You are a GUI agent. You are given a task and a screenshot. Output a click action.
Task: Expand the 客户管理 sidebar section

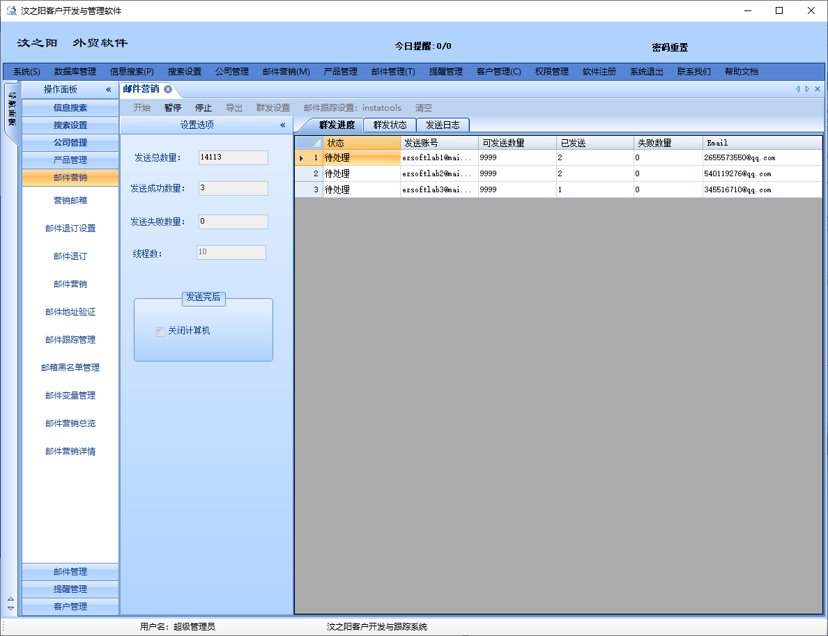tap(70, 606)
